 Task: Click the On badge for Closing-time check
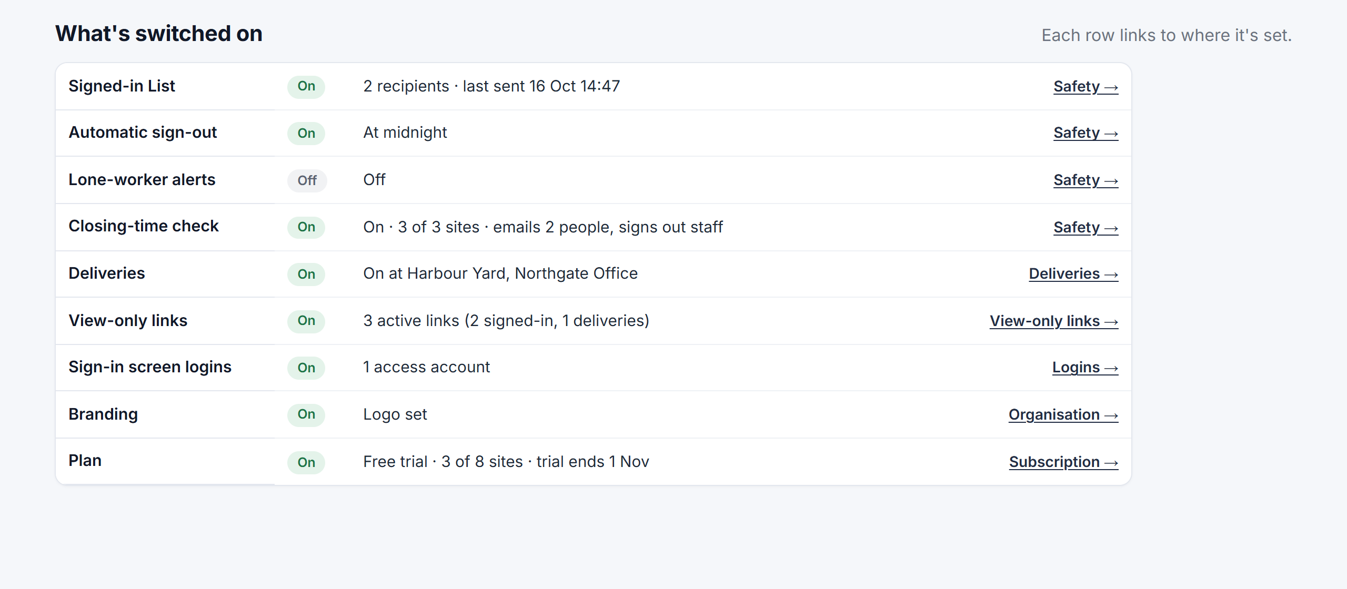coord(306,227)
